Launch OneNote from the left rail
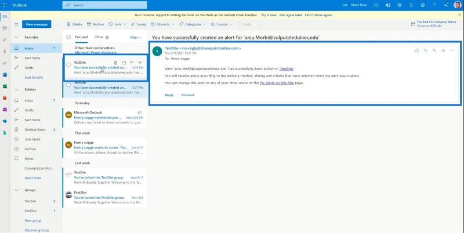Image resolution: width=464 pixels, height=233 pixels. 5,110
